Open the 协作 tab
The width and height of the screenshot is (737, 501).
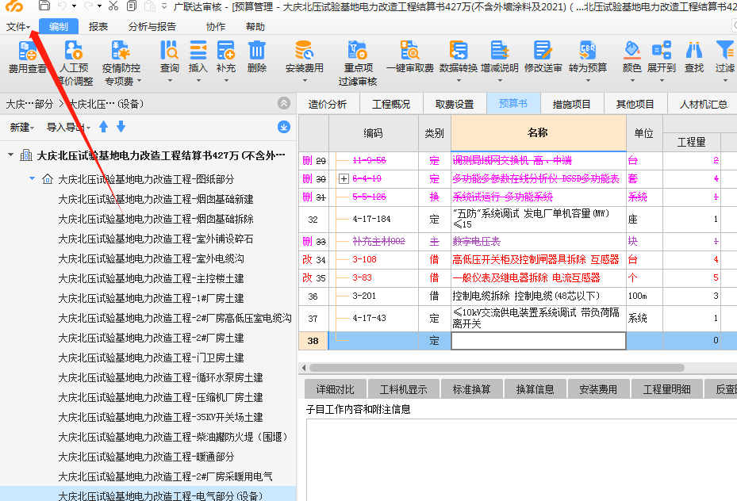tap(215, 27)
